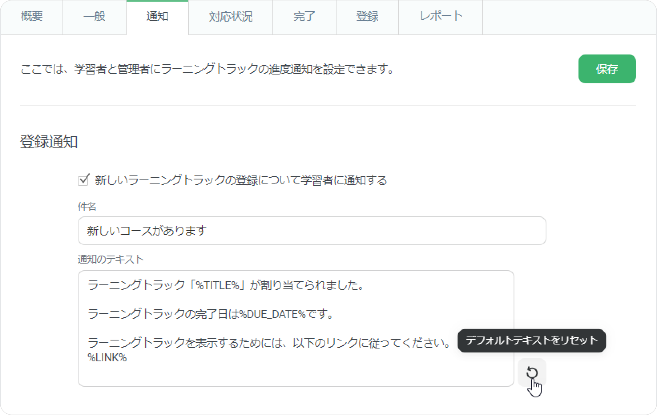This screenshot has height=415, width=657.
Task: Go to the 対応状況 tab
Action: click(231, 17)
